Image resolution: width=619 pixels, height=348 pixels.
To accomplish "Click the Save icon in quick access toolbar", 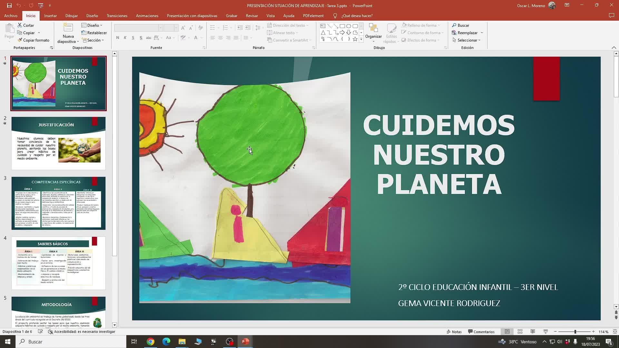I will point(9,5).
